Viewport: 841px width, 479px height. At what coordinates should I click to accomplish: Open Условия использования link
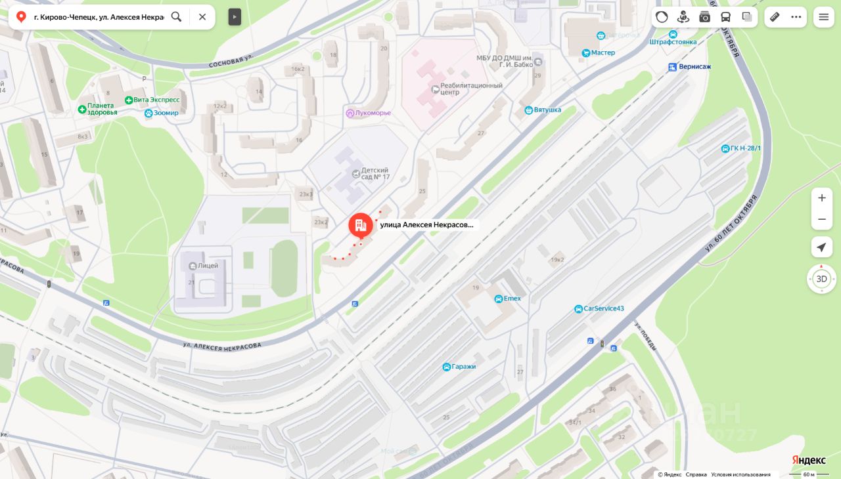tap(740, 474)
